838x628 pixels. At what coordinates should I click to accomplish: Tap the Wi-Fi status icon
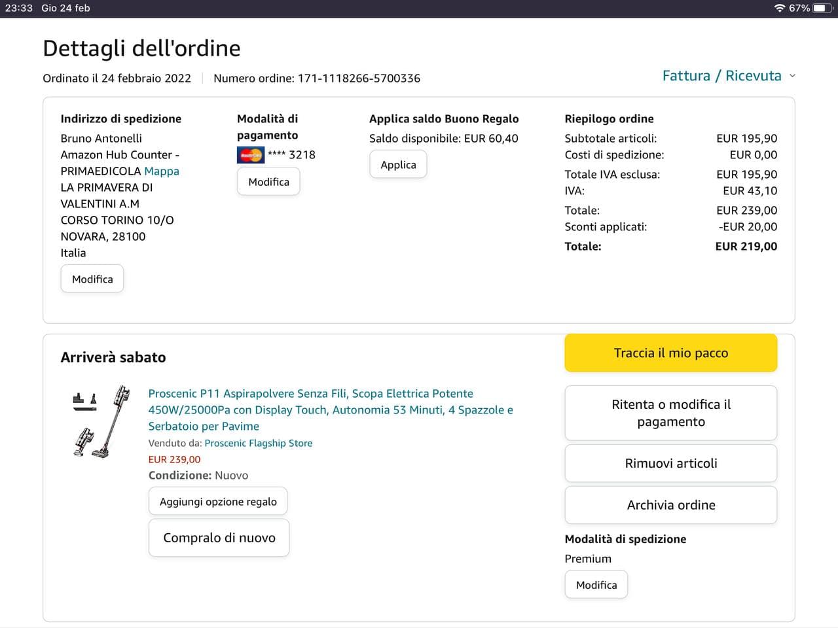click(779, 9)
